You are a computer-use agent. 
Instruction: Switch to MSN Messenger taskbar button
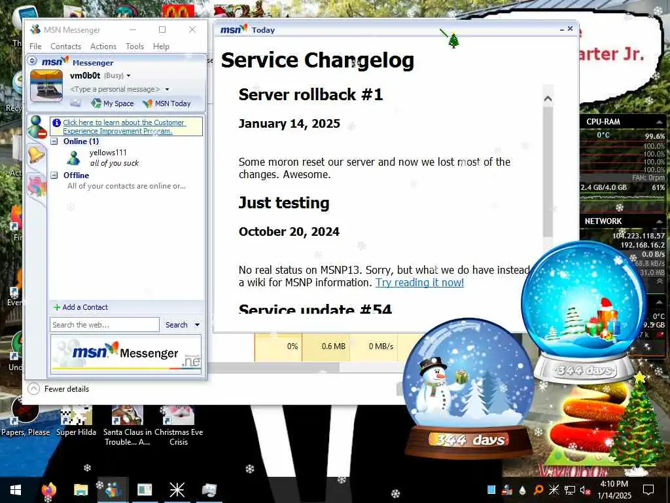[113, 490]
